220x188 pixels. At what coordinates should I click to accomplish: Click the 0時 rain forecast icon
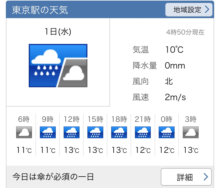[x=167, y=132]
